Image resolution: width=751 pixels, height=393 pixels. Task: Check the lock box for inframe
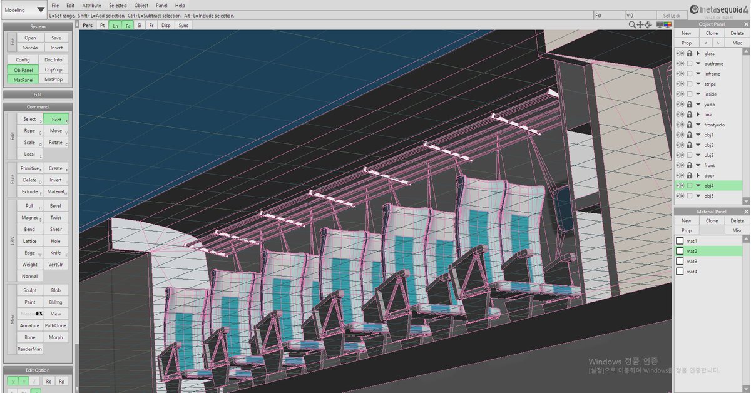pyautogui.click(x=689, y=74)
